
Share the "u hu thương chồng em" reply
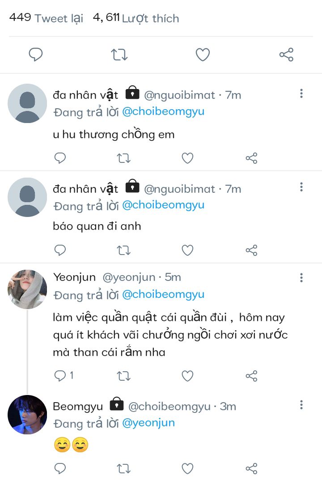(x=252, y=158)
